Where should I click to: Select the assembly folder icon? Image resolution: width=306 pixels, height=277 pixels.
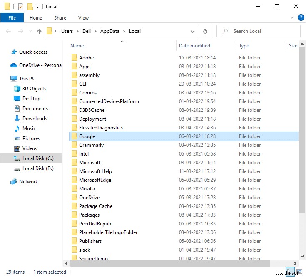click(x=74, y=75)
